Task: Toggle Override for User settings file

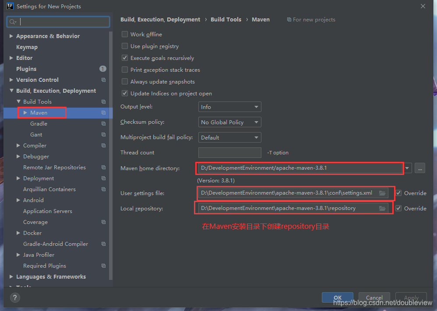Action: coord(398,193)
